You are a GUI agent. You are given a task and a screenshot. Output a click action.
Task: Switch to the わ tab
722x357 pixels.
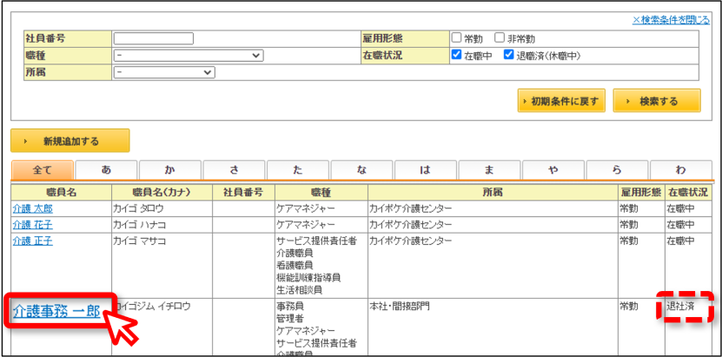[x=681, y=169]
